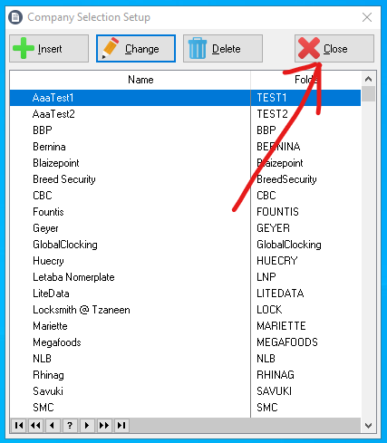Select the Rhinag company name
Screen dimensions: 387x443
tap(48, 375)
